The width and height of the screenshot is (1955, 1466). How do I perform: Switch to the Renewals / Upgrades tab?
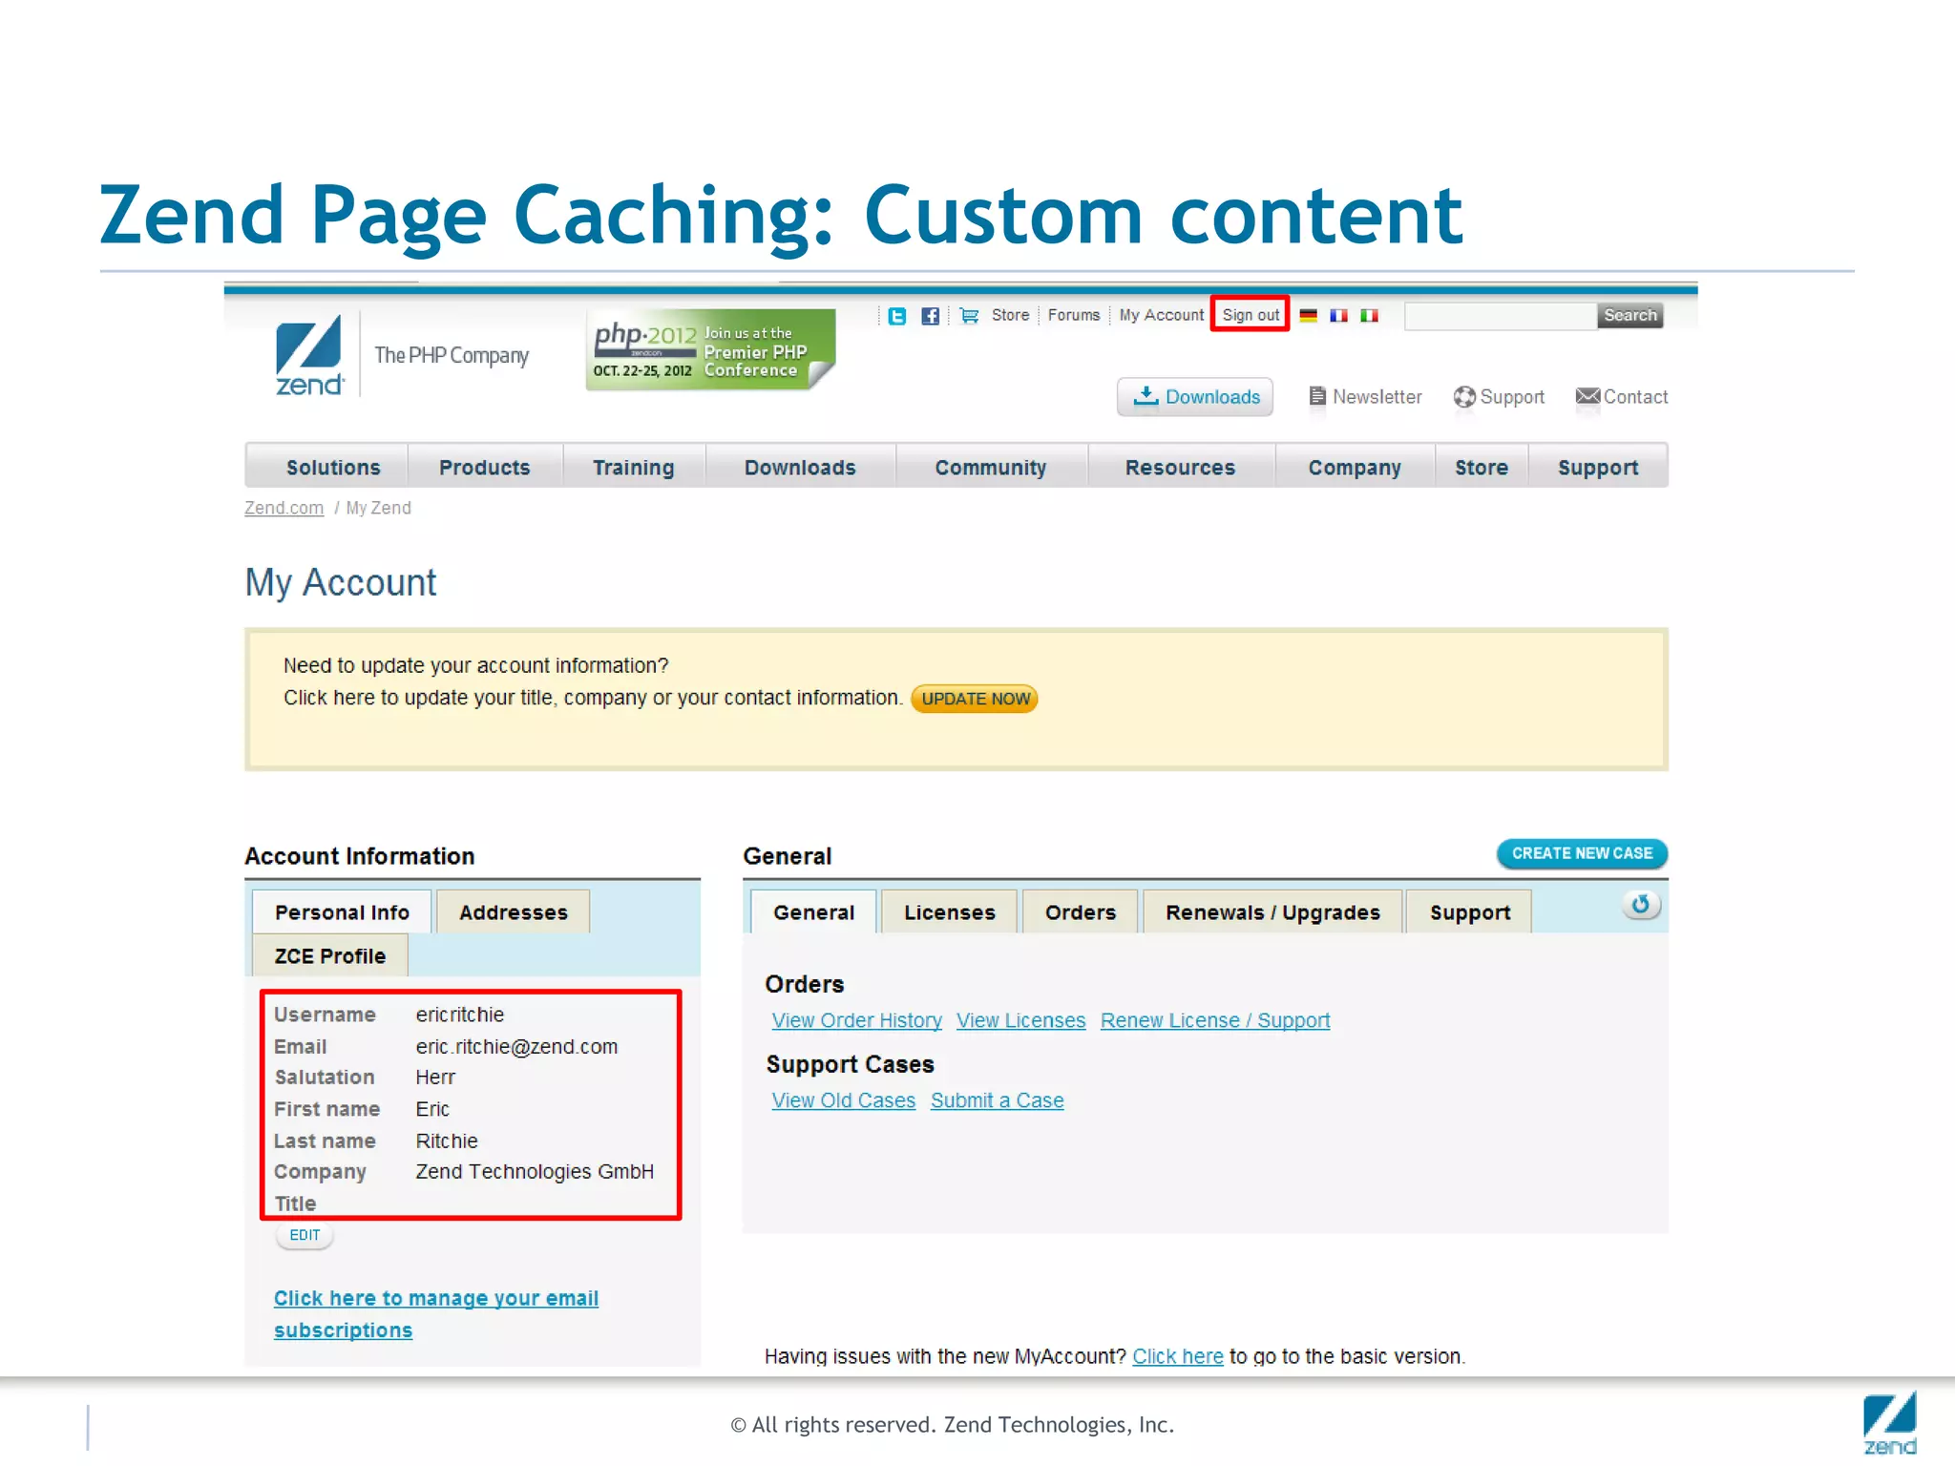(x=1272, y=912)
